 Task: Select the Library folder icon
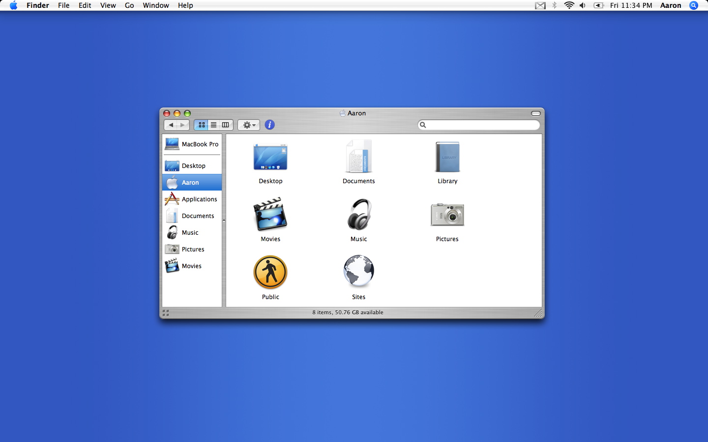pyautogui.click(x=447, y=157)
